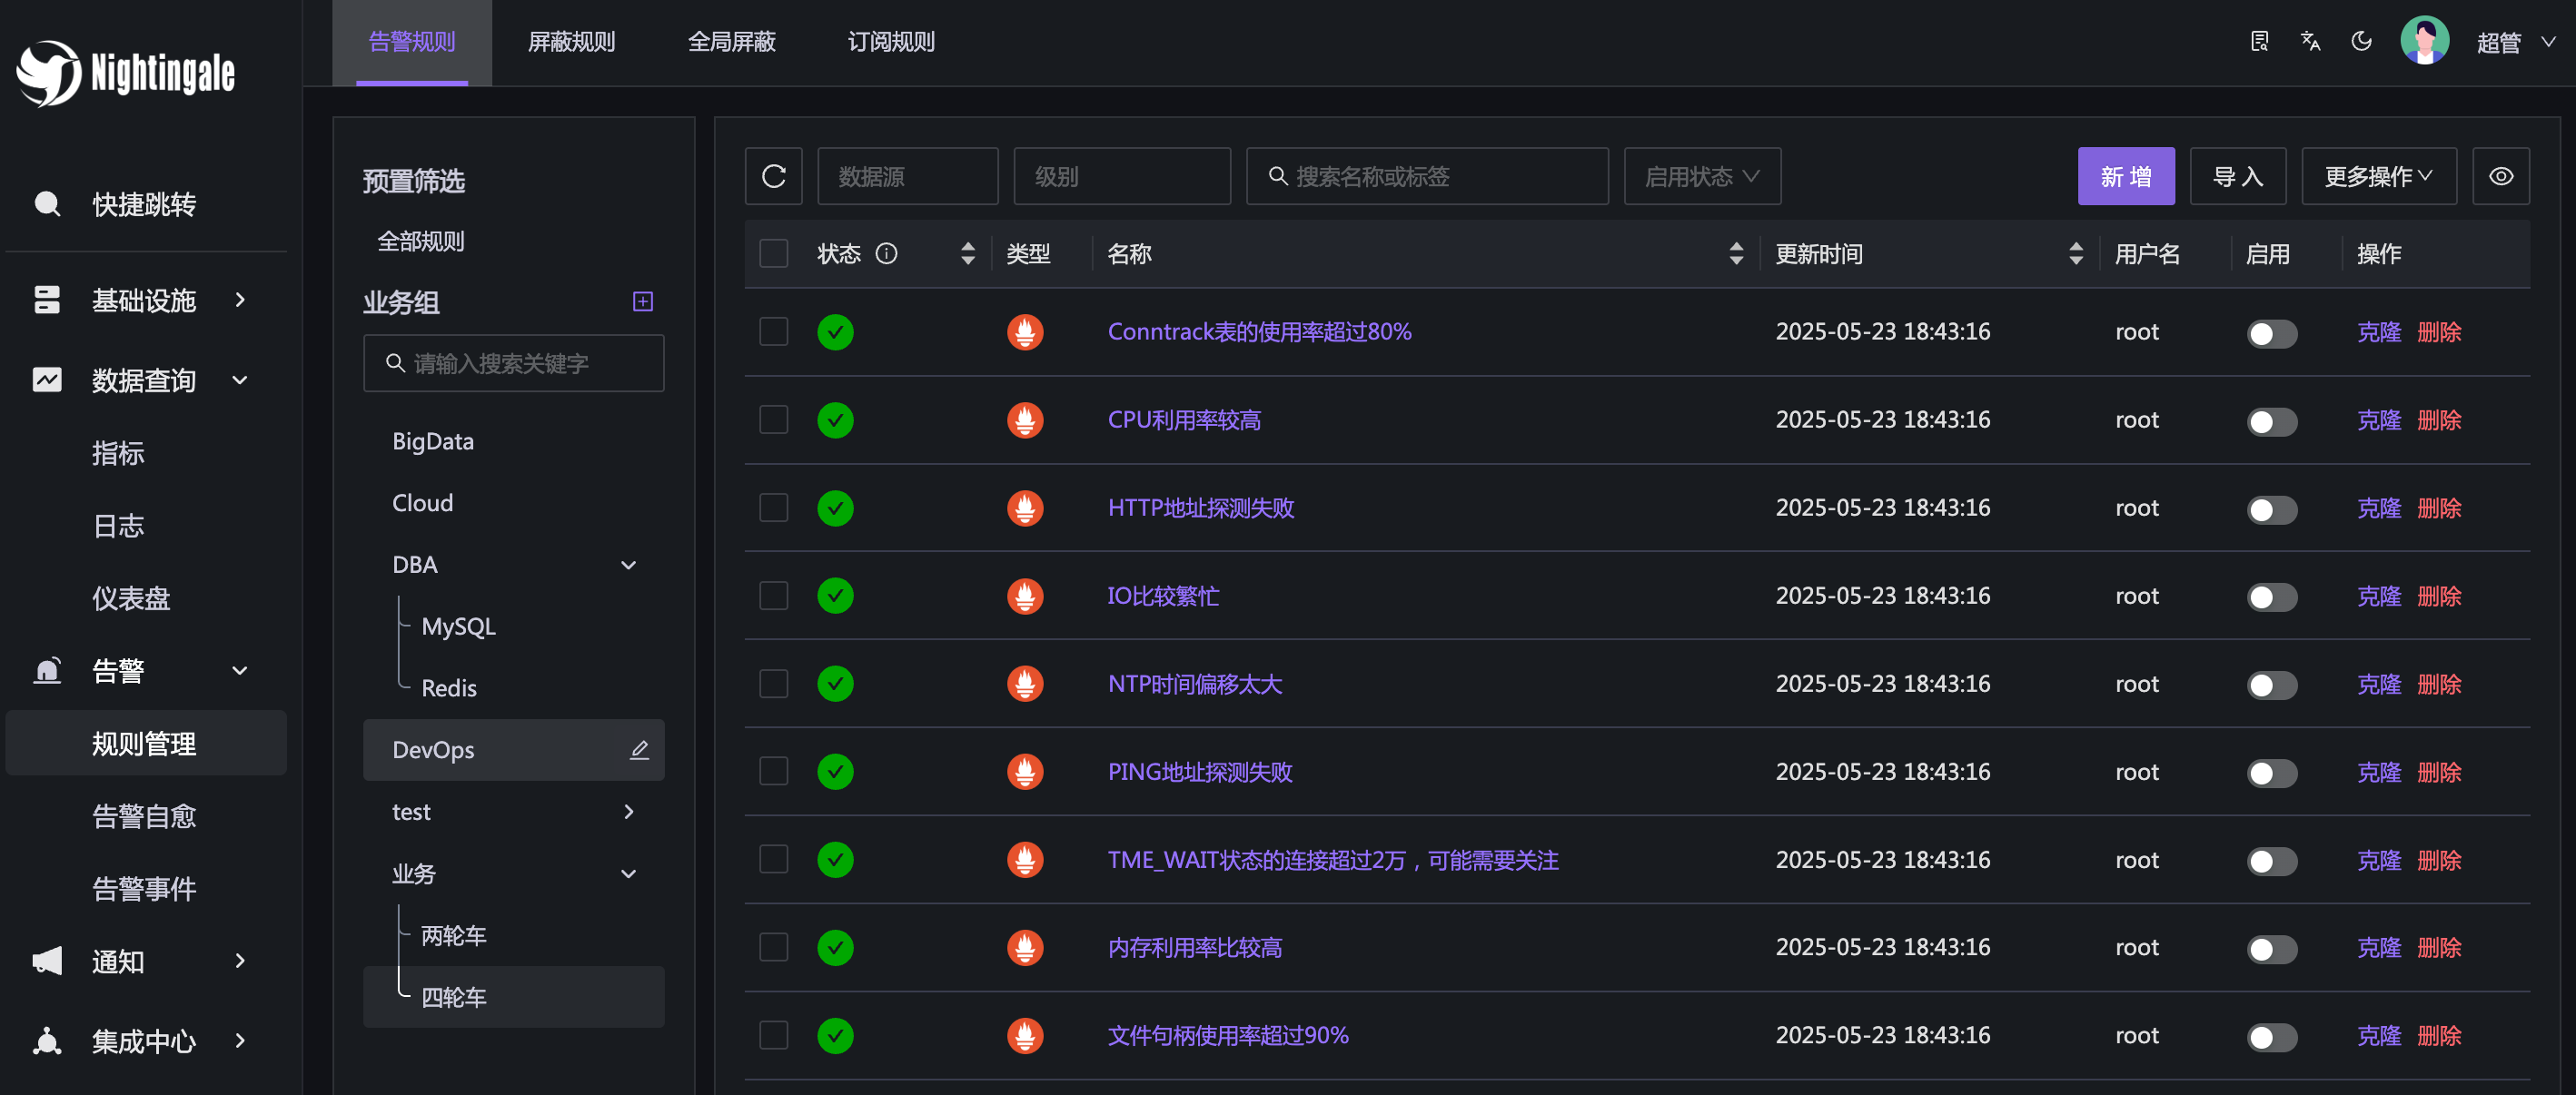Enable the CPU利用率较高 rule toggle
This screenshot has width=2576, height=1095.
(2271, 421)
